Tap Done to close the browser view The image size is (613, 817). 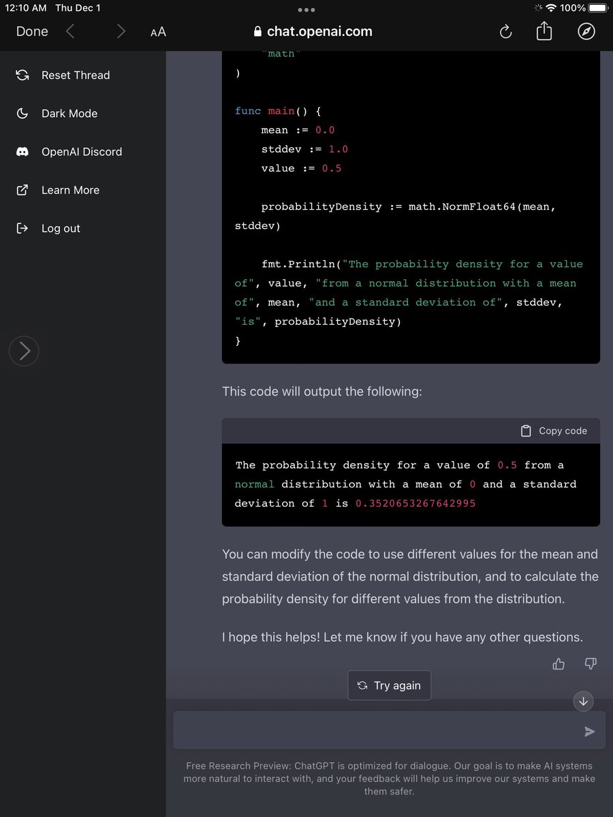[32, 31]
